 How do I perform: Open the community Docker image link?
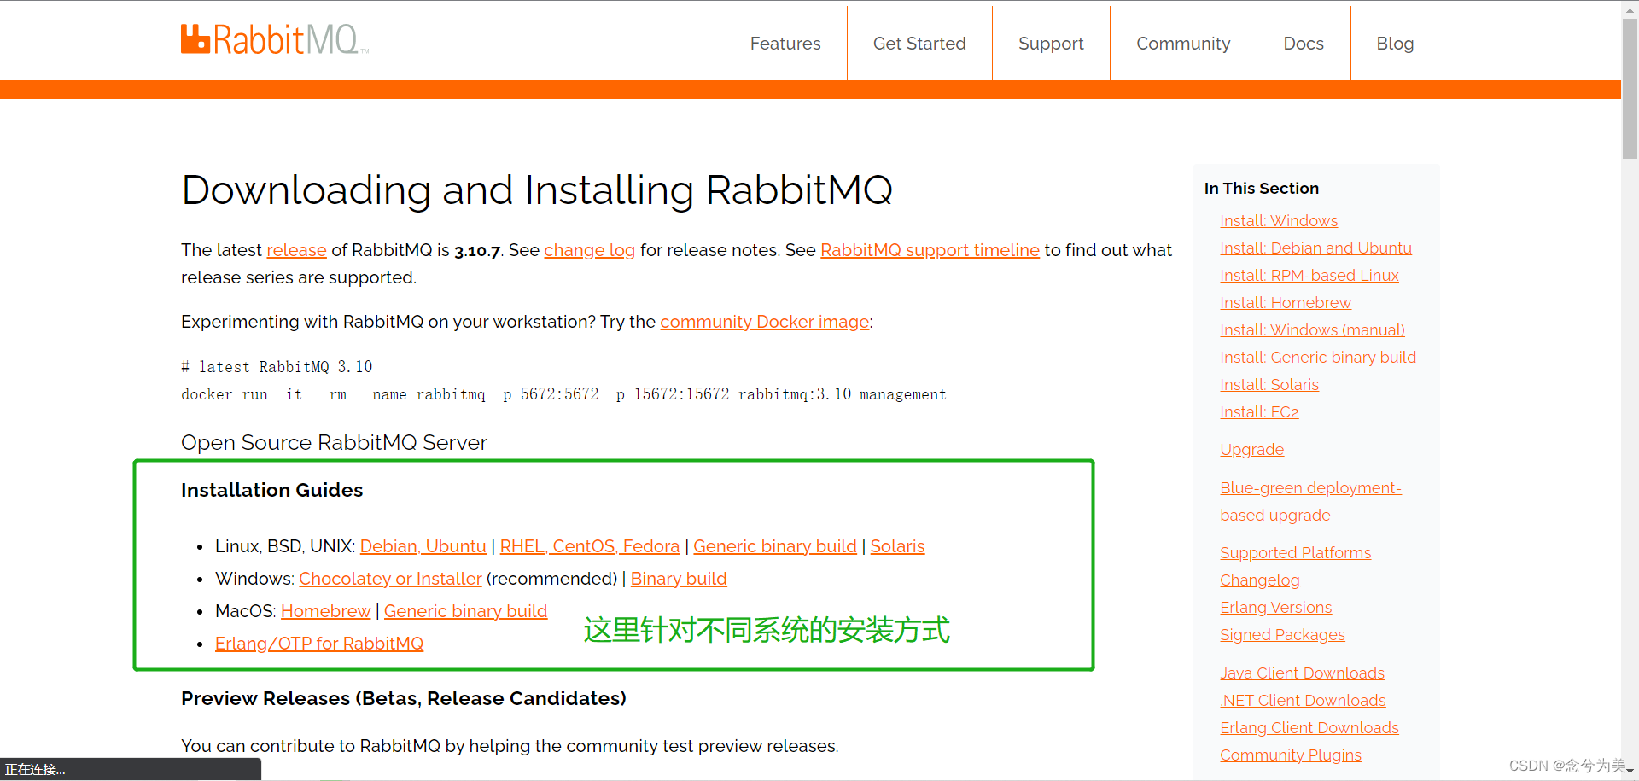coord(764,322)
